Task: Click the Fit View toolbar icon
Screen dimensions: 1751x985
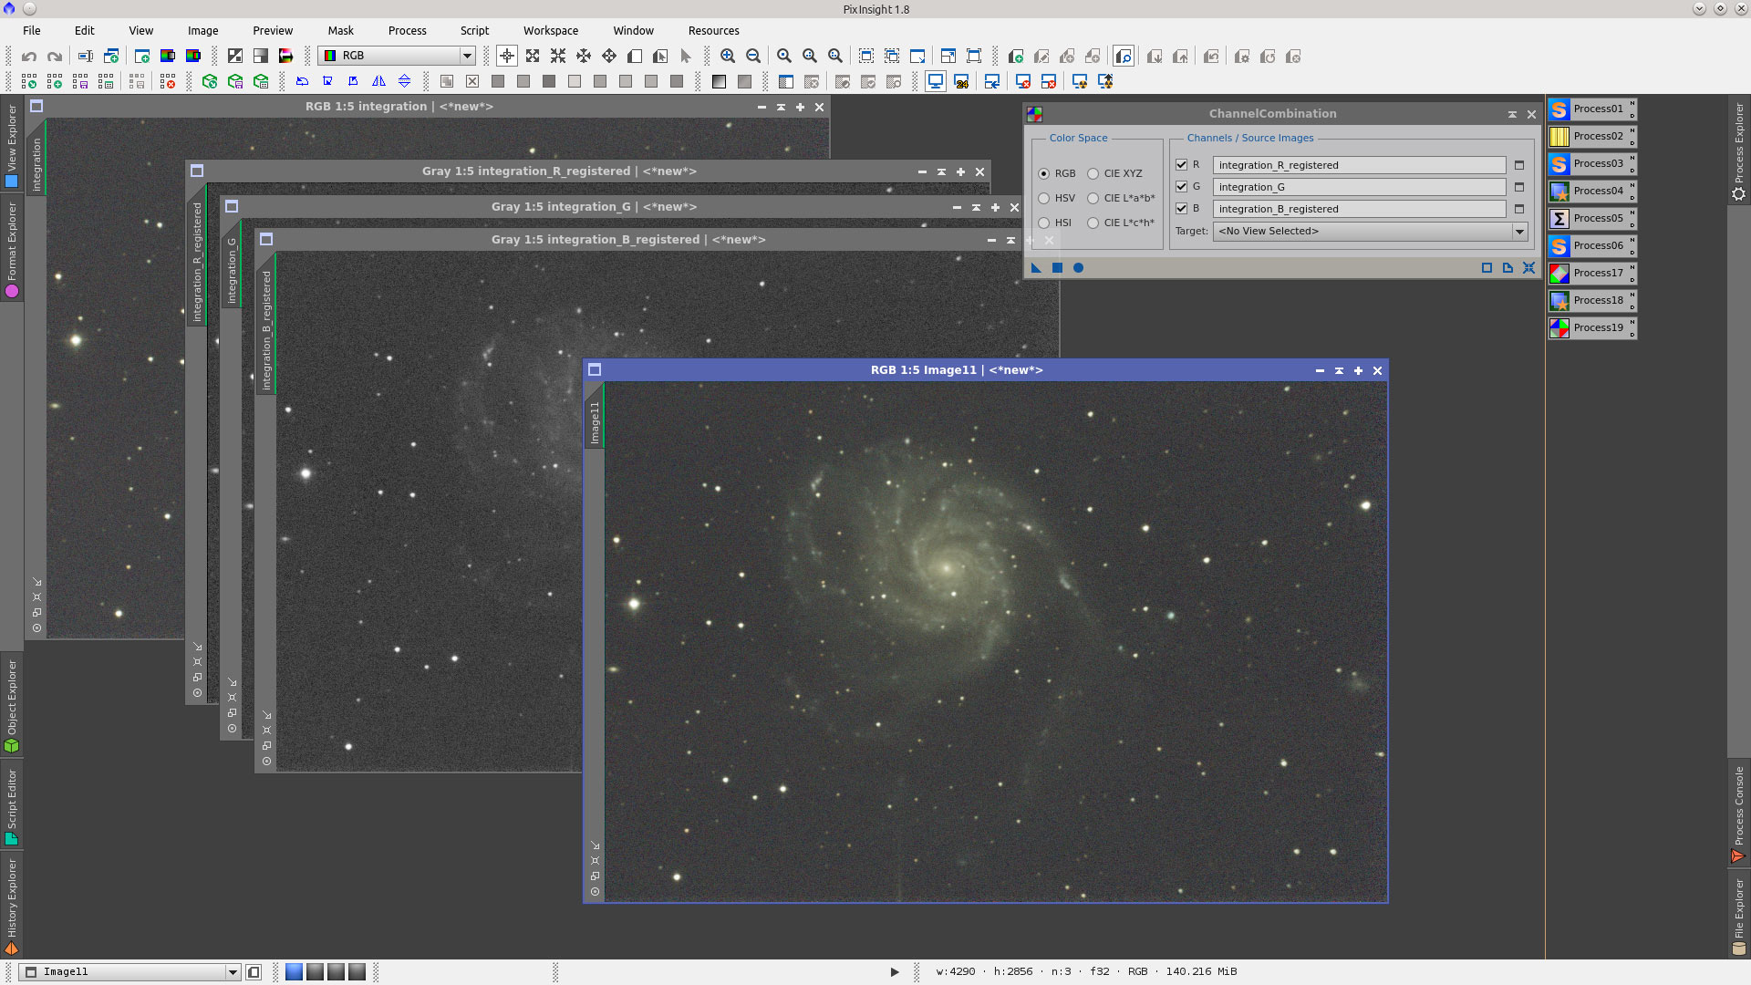Action: pos(808,56)
